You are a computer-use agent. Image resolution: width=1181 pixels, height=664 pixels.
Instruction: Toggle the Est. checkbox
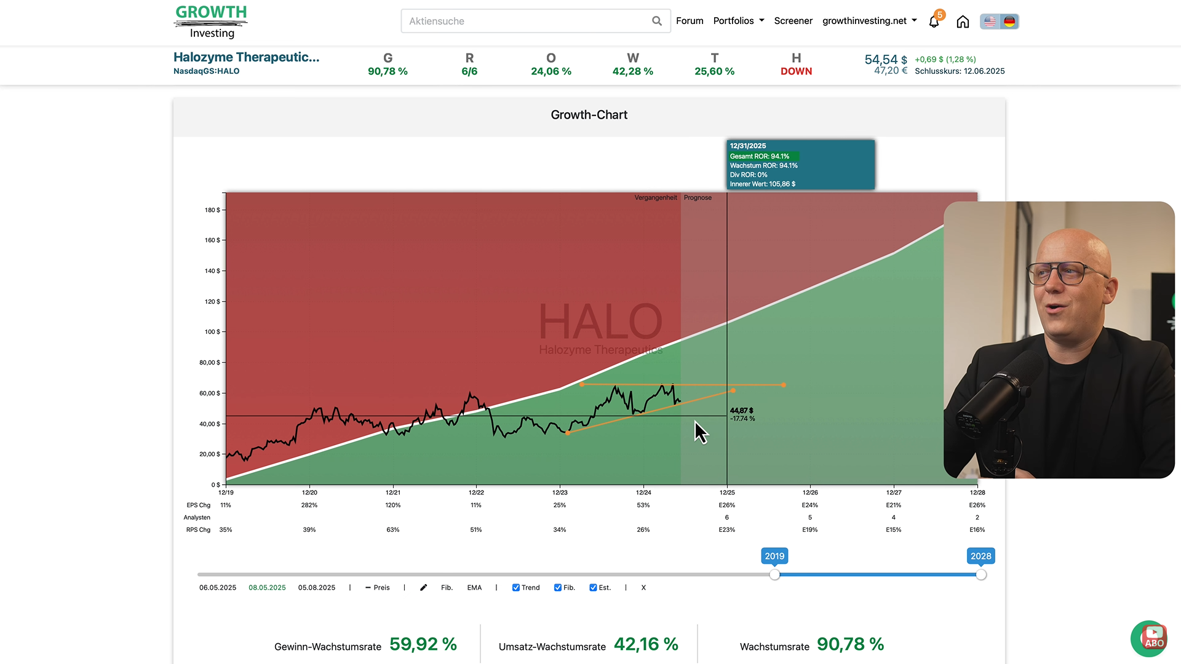(593, 588)
